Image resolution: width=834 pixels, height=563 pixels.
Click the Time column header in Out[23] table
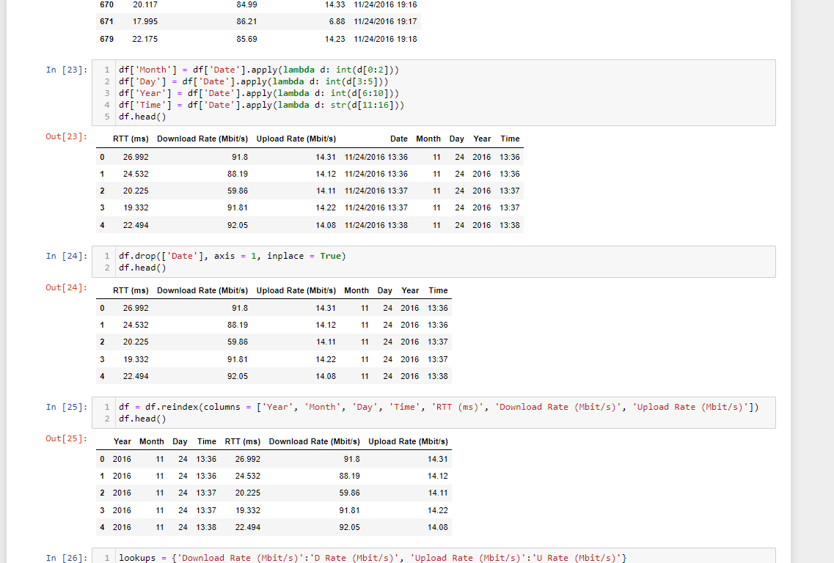click(x=510, y=139)
